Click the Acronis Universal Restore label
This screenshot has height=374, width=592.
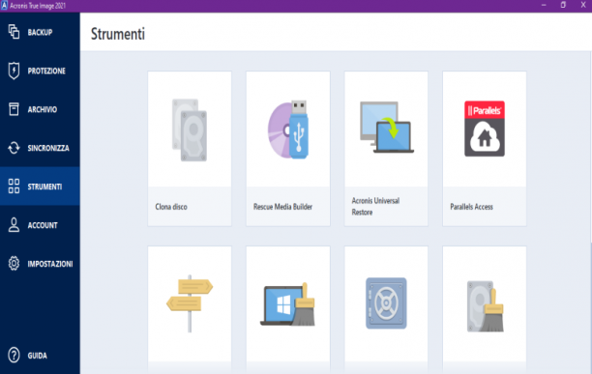tap(375, 206)
